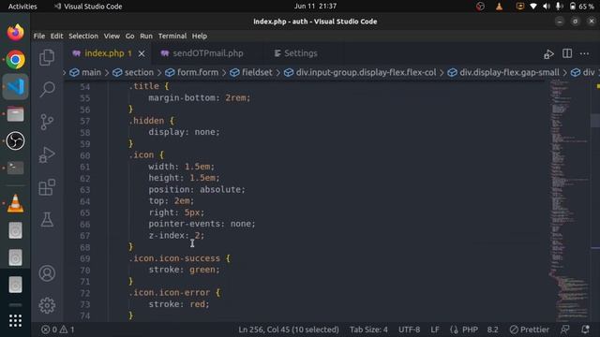Open Files manager from the dock
The width and height of the screenshot is (600, 337).
[15, 114]
